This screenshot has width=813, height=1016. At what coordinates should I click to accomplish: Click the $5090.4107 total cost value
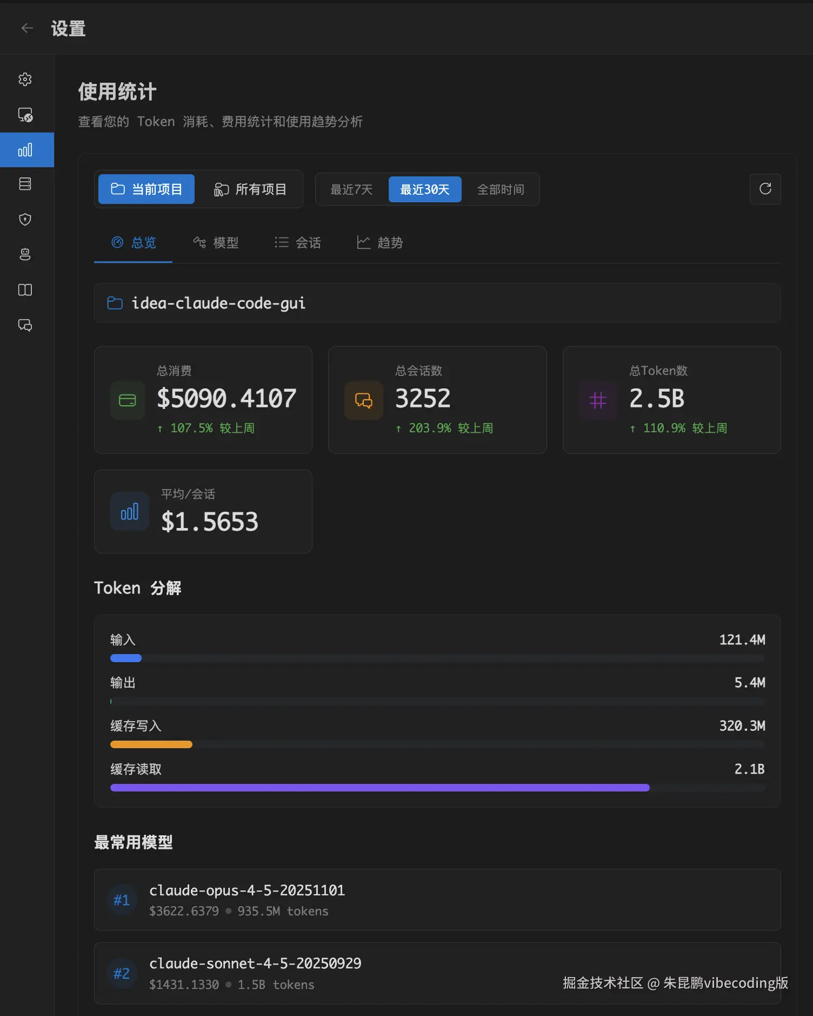[x=226, y=399]
